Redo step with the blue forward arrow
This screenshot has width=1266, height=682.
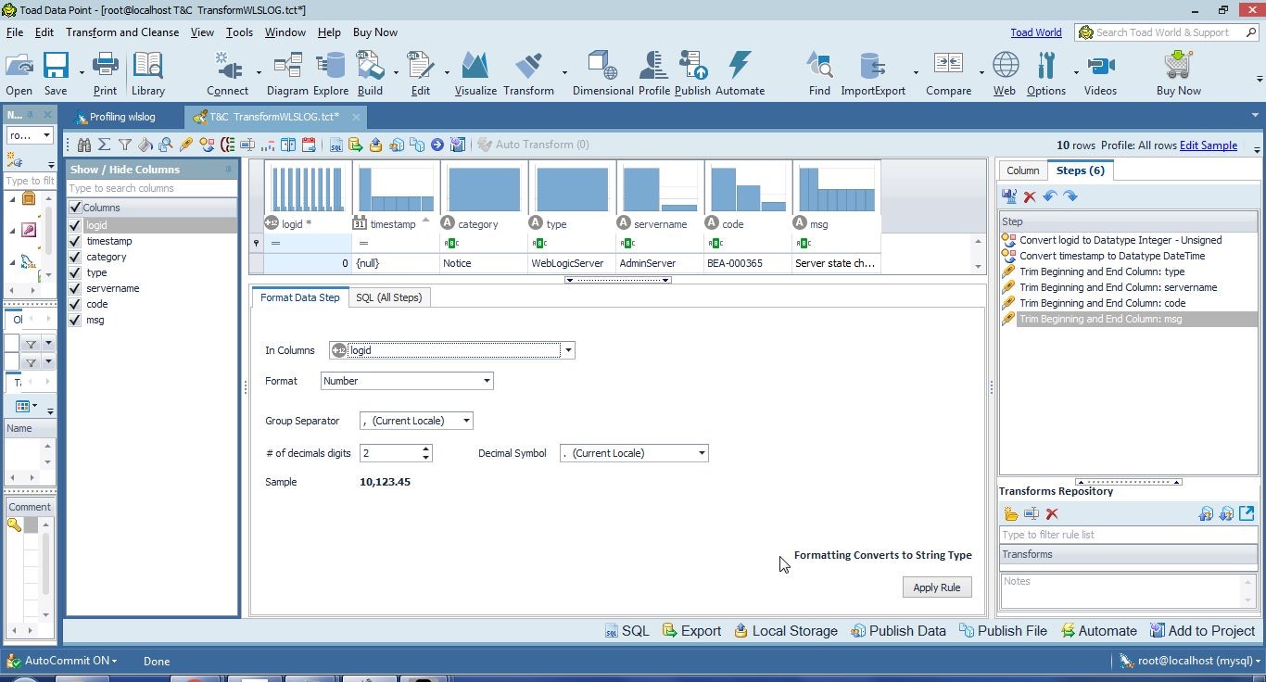point(1070,196)
